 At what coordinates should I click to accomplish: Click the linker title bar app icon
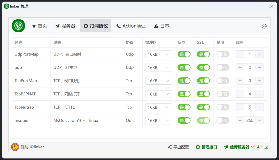pyautogui.click(x=6, y=6)
